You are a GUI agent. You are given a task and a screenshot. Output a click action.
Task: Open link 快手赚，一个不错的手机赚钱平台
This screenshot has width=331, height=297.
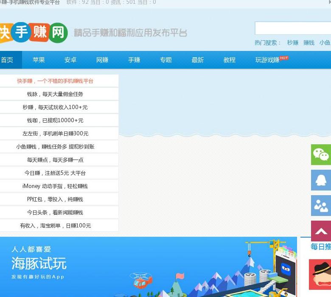tap(55, 81)
